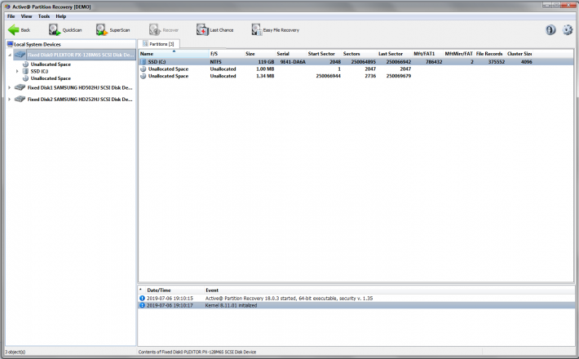Open the settings gear in toolbar

[568, 30]
